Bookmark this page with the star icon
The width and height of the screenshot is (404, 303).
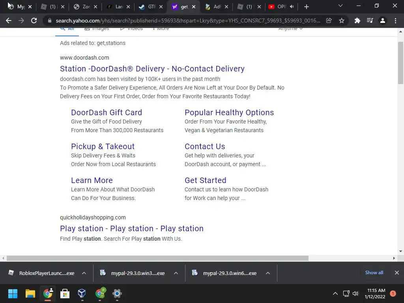pyautogui.click(x=342, y=21)
